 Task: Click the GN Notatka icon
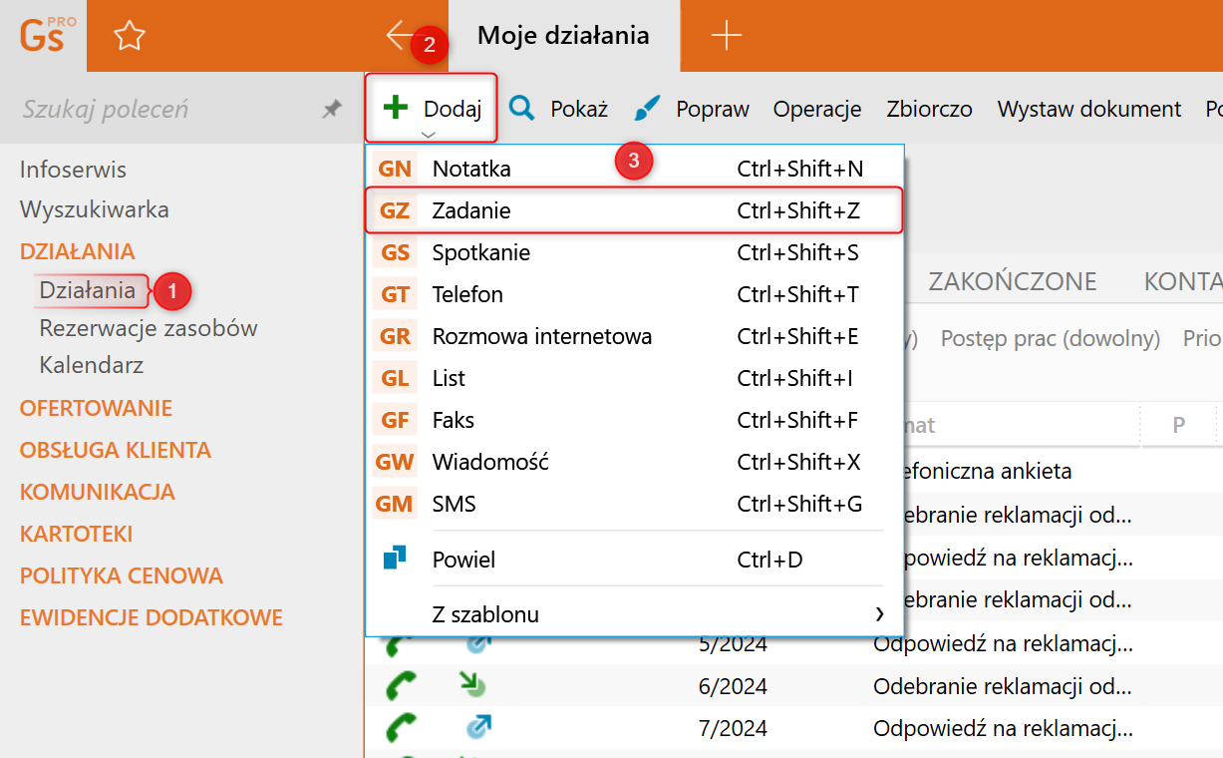pos(395,169)
